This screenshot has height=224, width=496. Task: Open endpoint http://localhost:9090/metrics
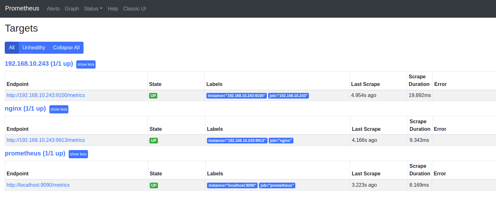[38, 185]
